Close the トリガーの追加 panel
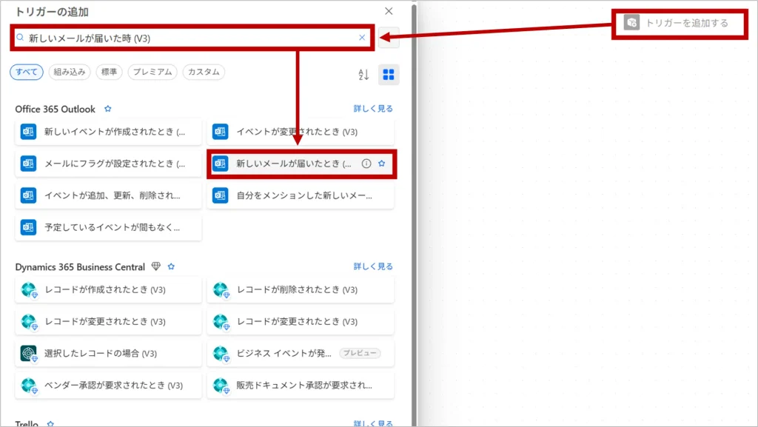This screenshot has width=758, height=427. [x=389, y=11]
